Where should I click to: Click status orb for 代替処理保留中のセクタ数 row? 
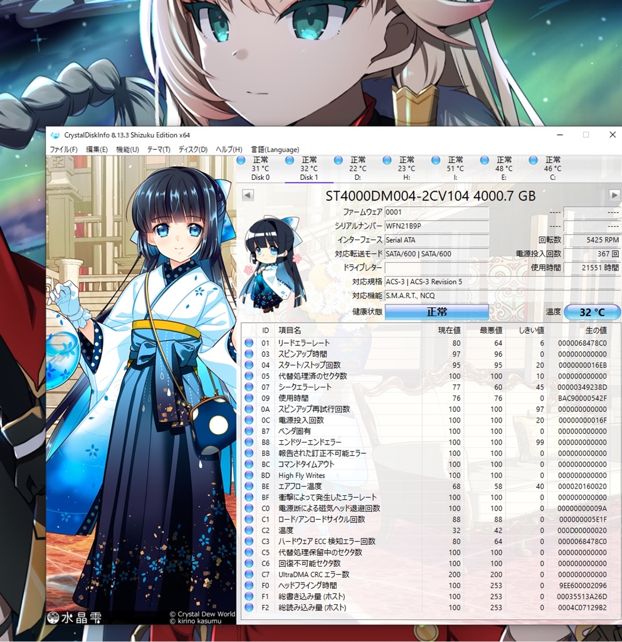pyautogui.click(x=249, y=553)
